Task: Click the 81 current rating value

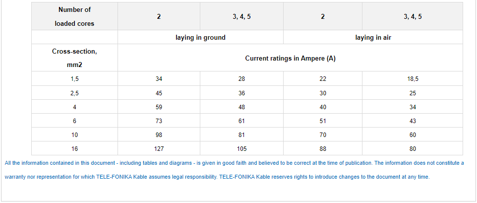Action: [x=241, y=135]
